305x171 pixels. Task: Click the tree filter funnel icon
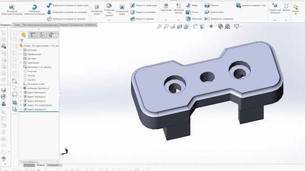pyautogui.click(x=22, y=41)
